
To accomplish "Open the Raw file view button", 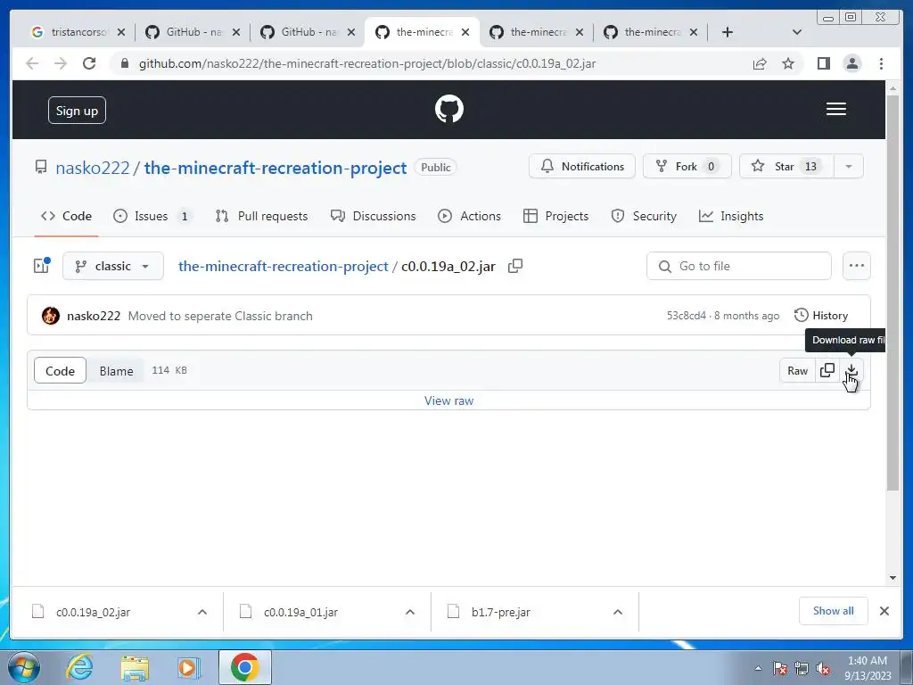I will point(797,370).
